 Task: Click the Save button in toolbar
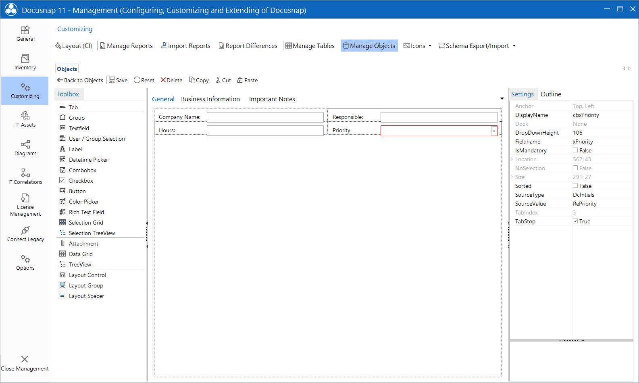tap(118, 80)
